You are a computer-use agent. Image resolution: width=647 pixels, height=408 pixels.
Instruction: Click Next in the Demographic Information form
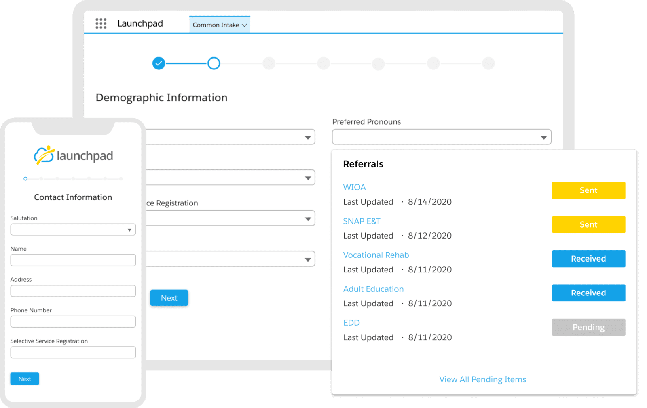click(x=169, y=298)
